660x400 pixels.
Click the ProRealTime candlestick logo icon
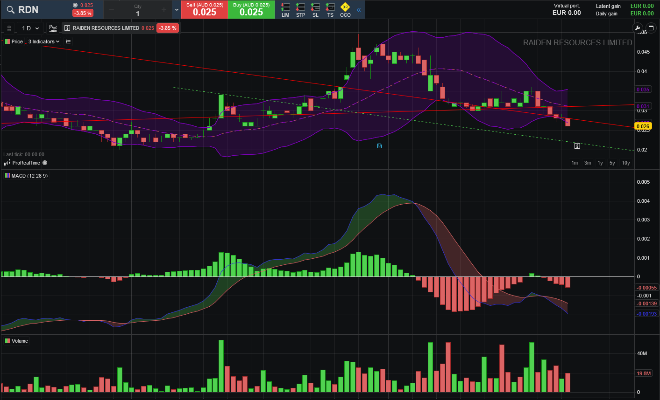[x=7, y=163]
